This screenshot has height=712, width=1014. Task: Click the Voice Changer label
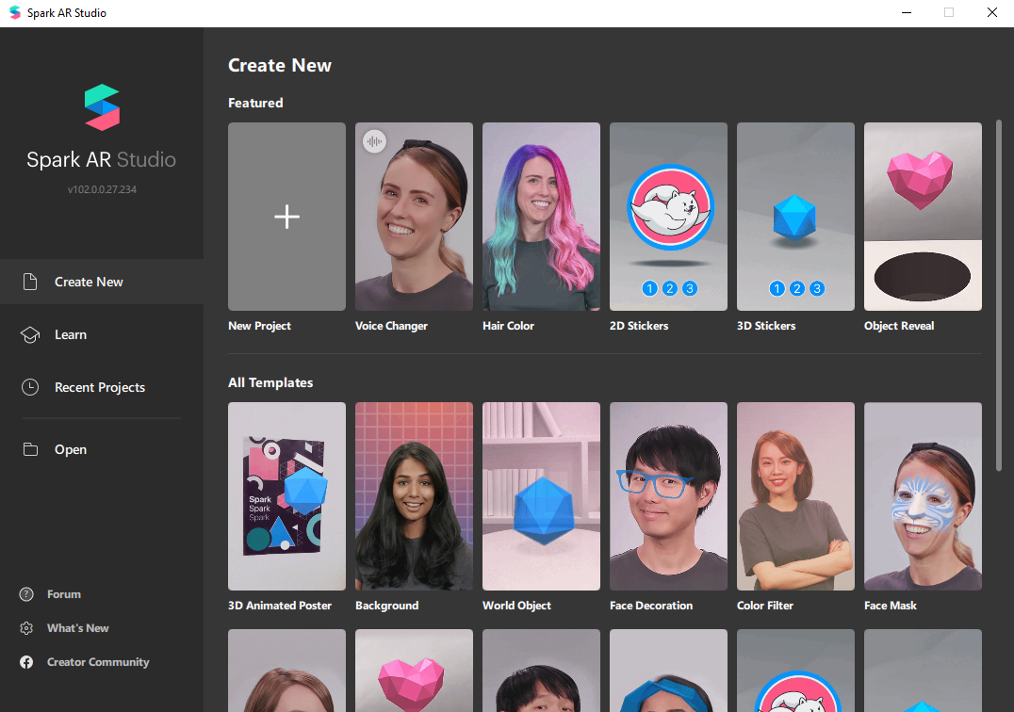click(391, 326)
